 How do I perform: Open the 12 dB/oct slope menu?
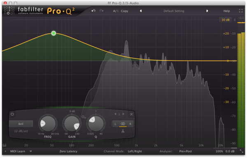(21, 131)
